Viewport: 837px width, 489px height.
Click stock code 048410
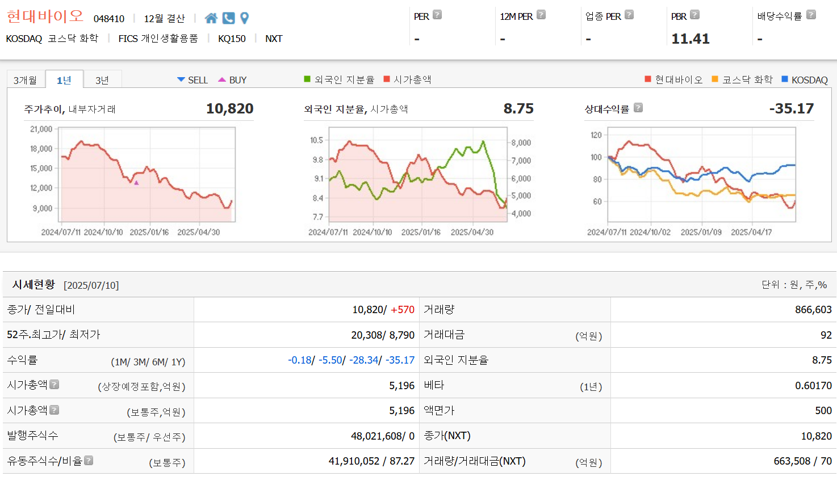tap(109, 19)
